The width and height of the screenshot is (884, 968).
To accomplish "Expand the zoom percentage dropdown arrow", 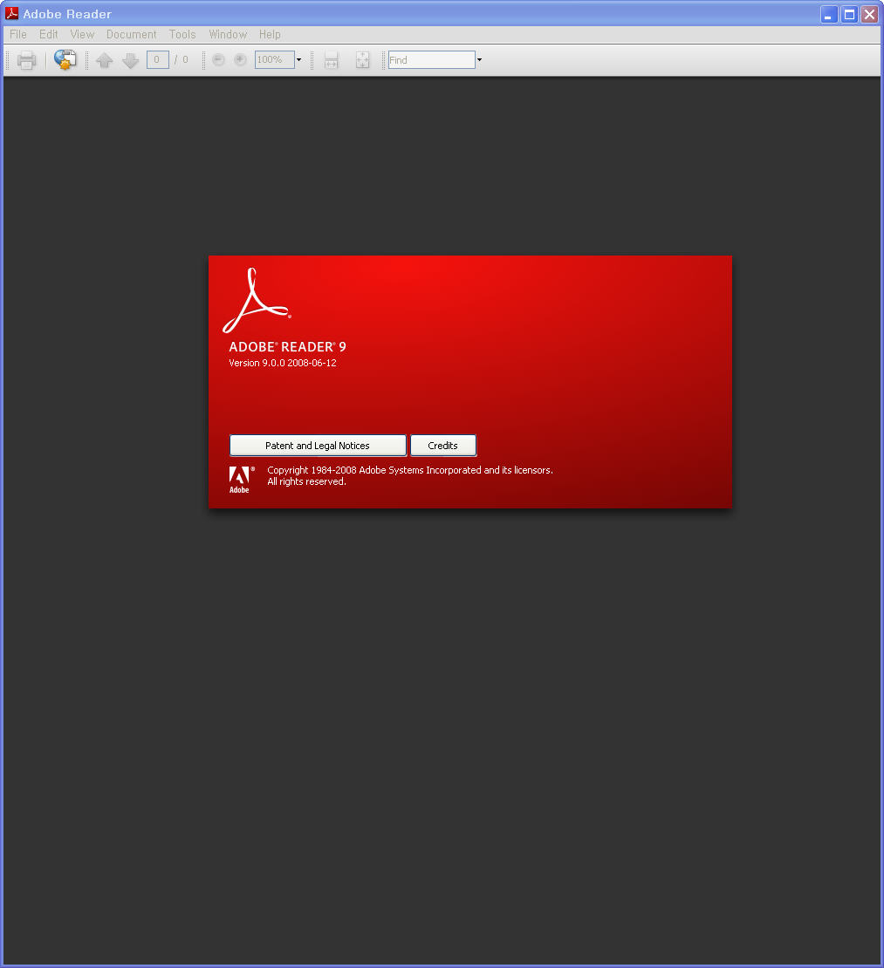I will click(299, 60).
